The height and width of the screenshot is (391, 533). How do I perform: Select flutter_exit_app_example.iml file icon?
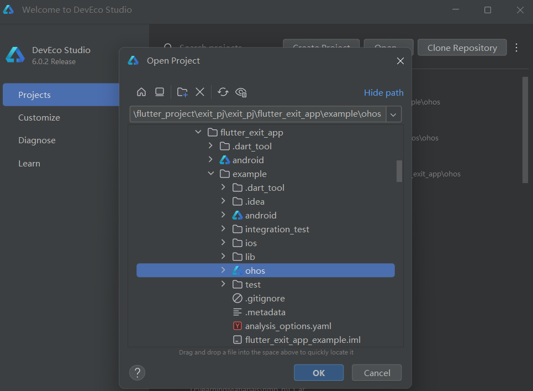pyautogui.click(x=238, y=340)
